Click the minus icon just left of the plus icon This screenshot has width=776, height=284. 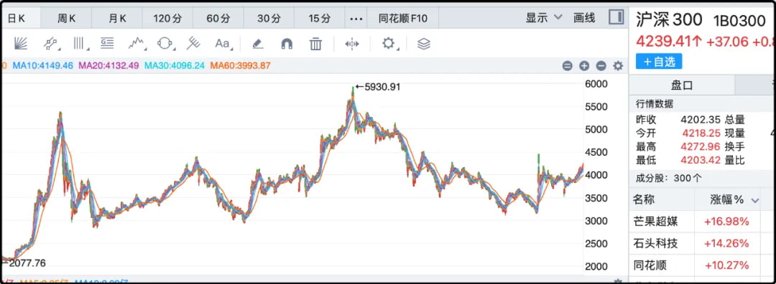tap(568, 66)
